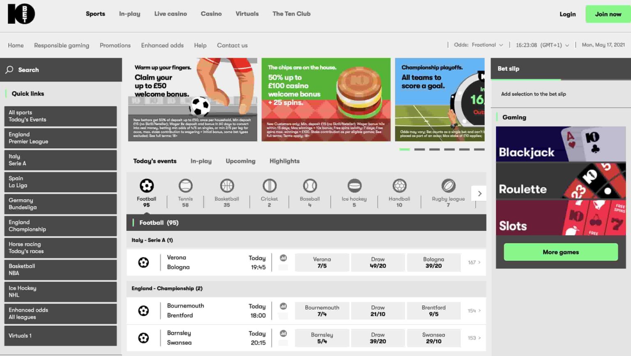Screen dimensions: 631x356
Task: Jump to last banner carousel indicator
Action: [x=479, y=149]
